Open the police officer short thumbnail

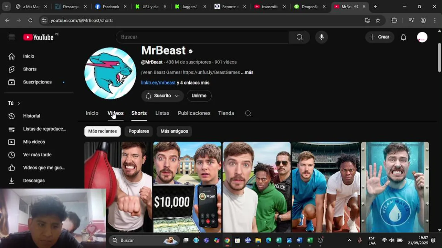tap(256, 187)
